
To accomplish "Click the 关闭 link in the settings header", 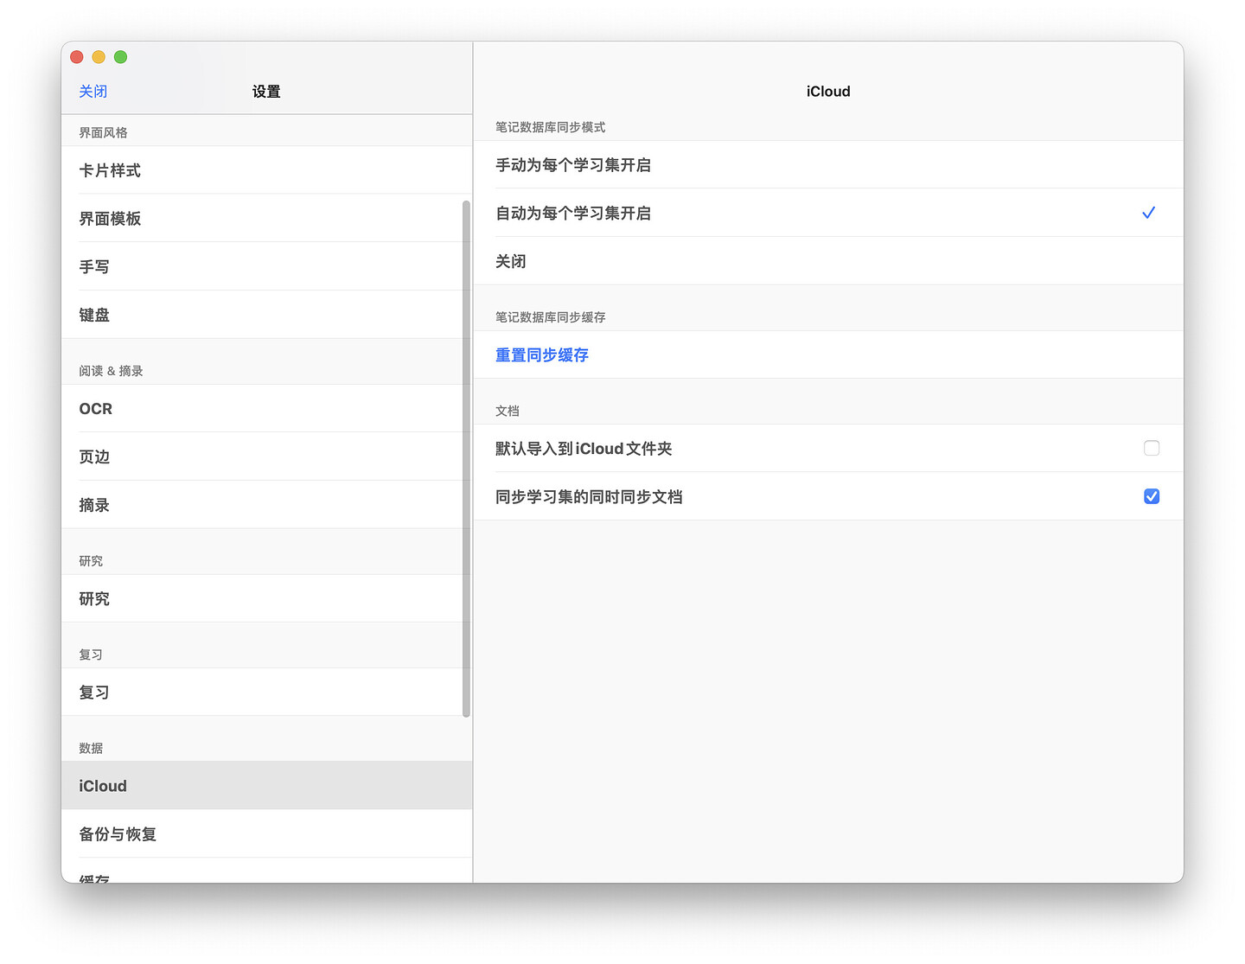I will [x=93, y=92].
